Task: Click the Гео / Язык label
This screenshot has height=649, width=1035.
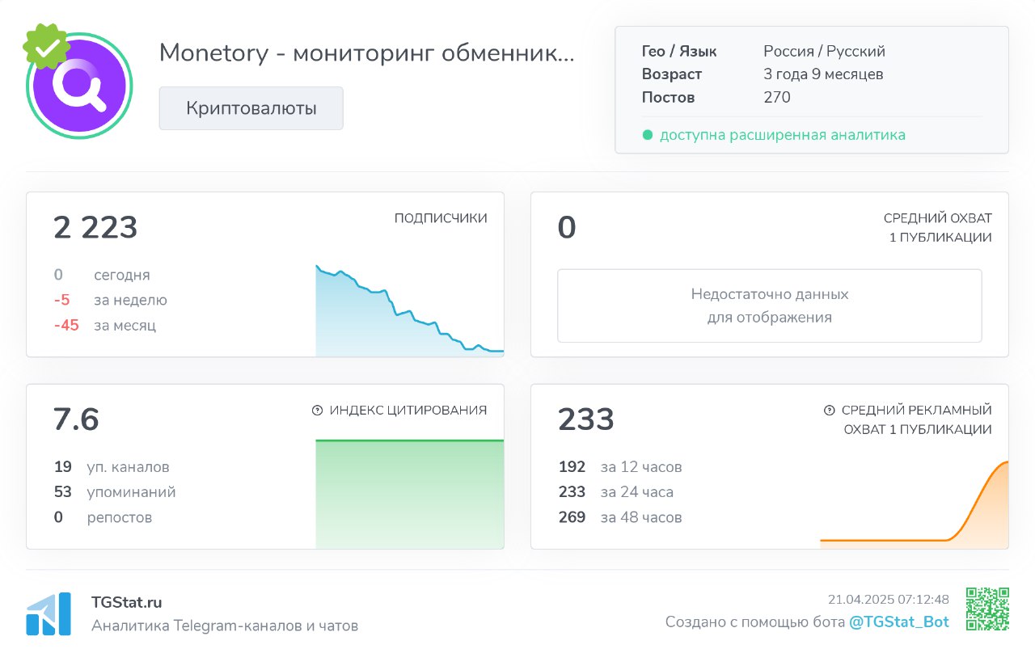Action: click(x=679, y=52)
